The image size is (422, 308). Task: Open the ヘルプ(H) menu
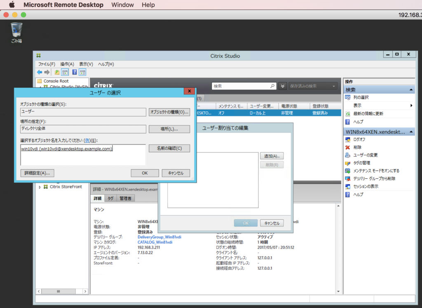[x=106, y=64]
